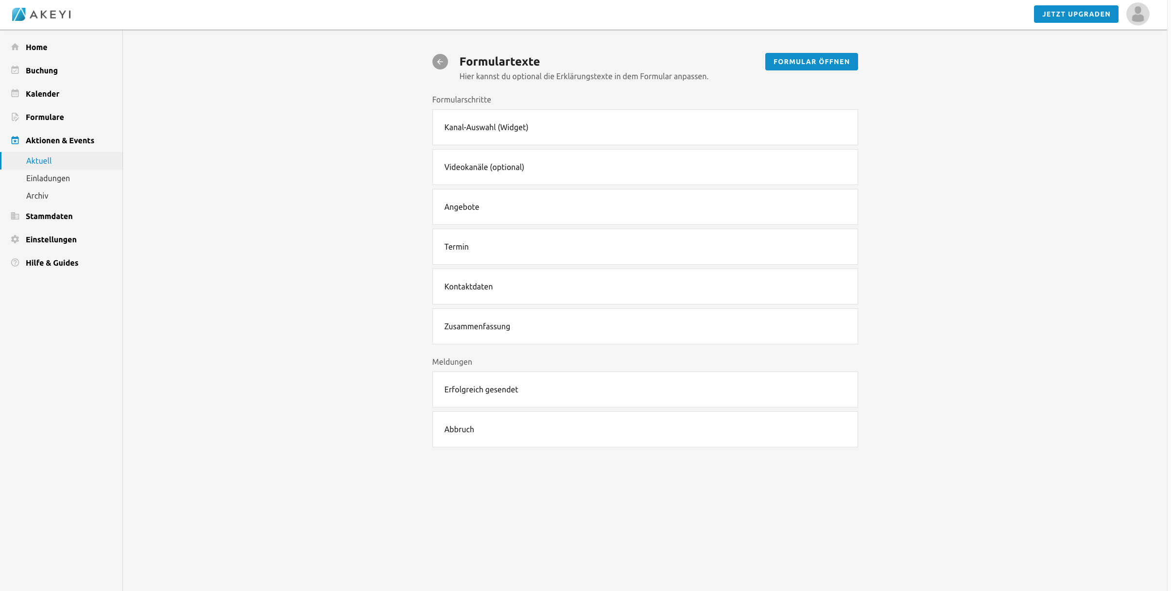Open the Einladungen submenu item
This screenshot has width=1171, height=591.
(48, 178)
